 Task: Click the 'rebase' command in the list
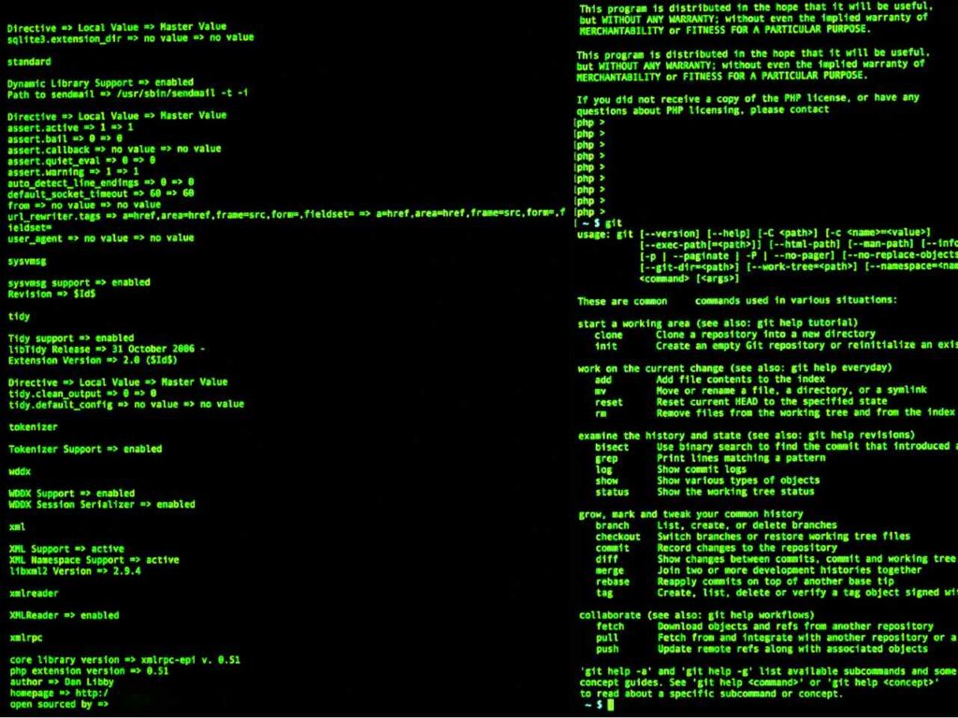coord(613,582)
